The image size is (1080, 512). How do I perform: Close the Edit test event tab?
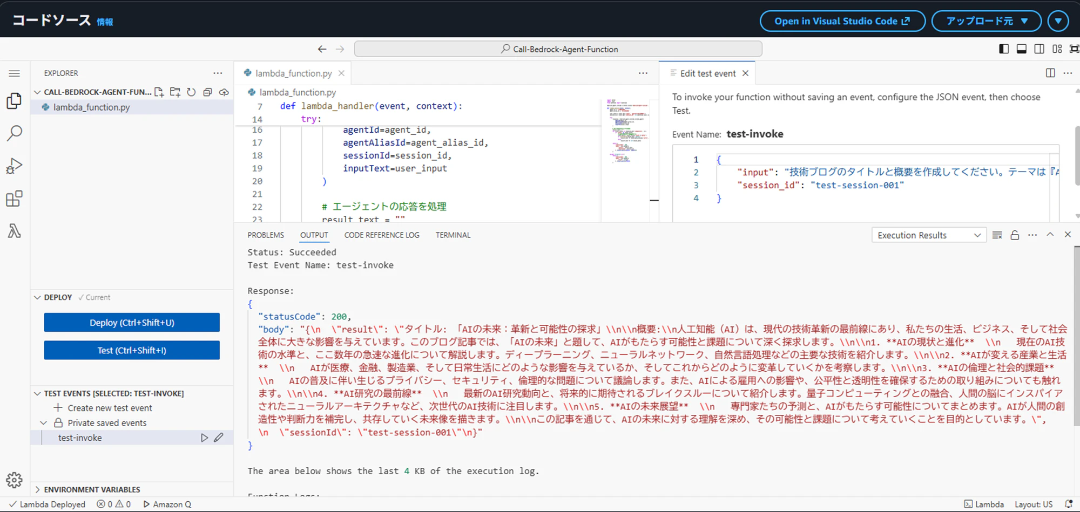tap(745, 73)
